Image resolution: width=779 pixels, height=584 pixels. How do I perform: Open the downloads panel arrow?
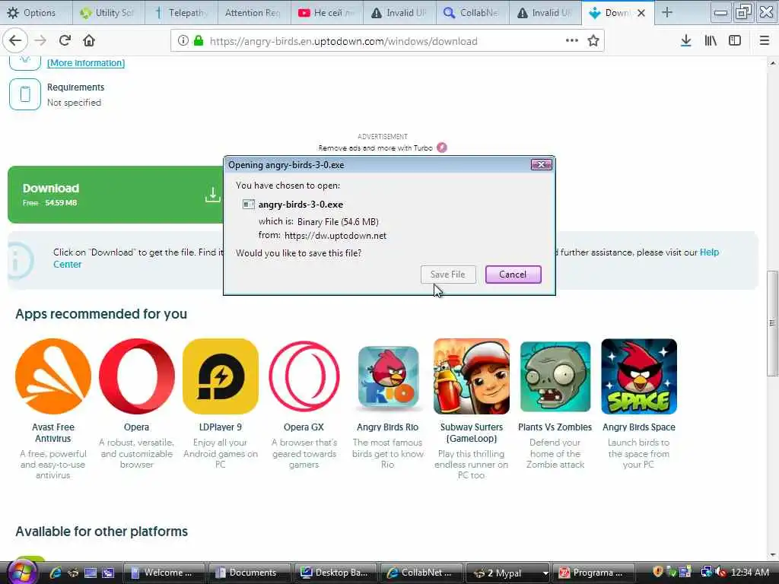tap(686, 41)
